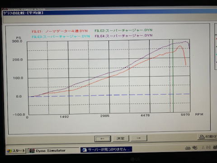Click the 5970 RPM axis label
This screenshot has width=217, height=163.
click(185, 115)
